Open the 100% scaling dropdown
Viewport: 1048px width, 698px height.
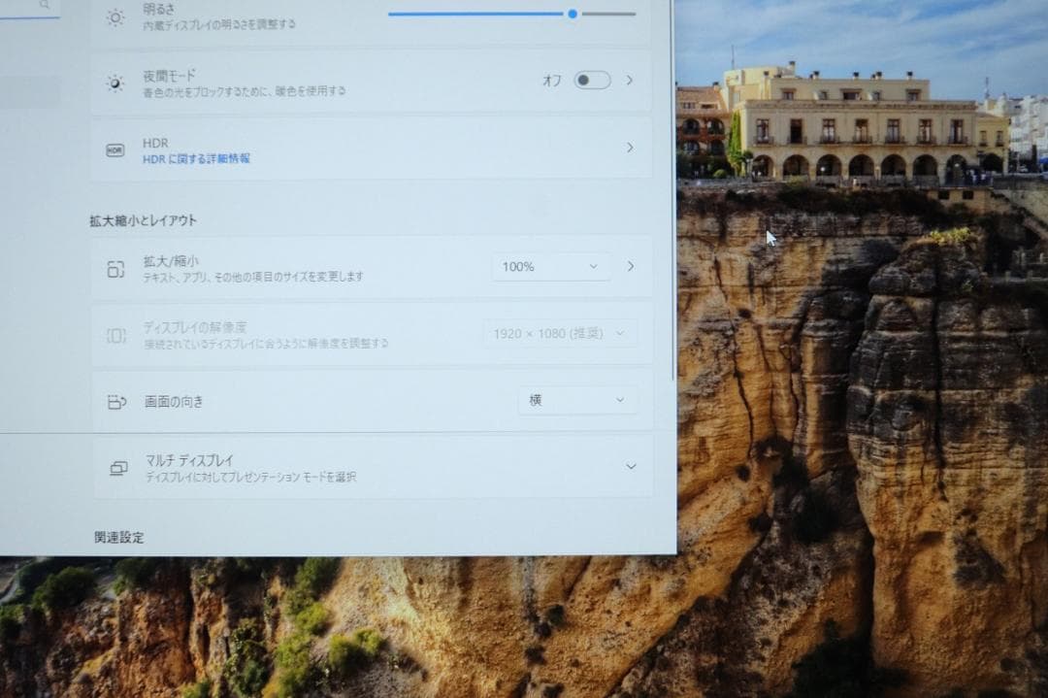pos(550,265)
